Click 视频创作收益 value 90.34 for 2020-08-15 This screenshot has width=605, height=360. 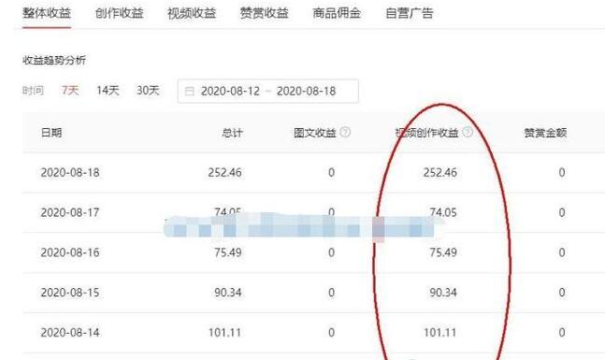tap(443, 293)
